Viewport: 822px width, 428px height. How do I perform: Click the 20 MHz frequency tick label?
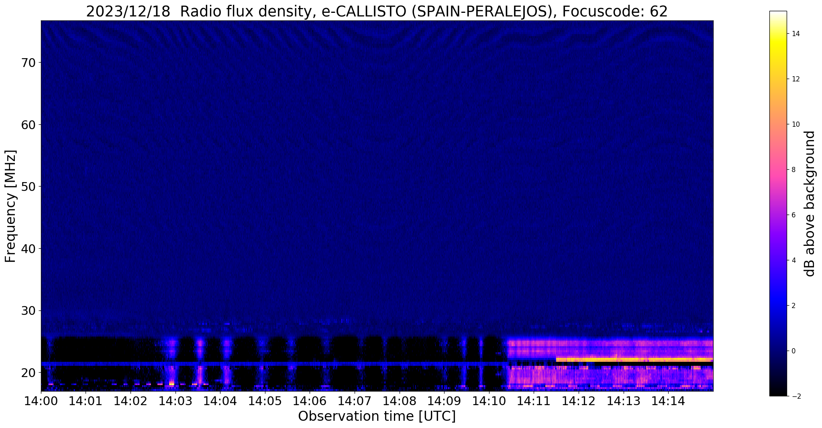coord(29,373)
